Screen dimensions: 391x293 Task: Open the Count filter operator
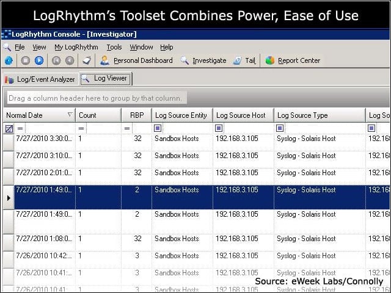(81, 129)
